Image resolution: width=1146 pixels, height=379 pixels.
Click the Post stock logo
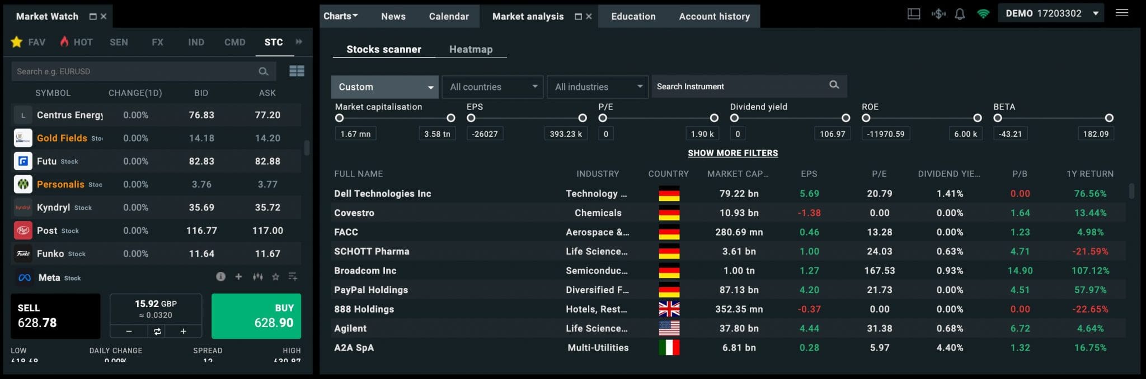23,231
